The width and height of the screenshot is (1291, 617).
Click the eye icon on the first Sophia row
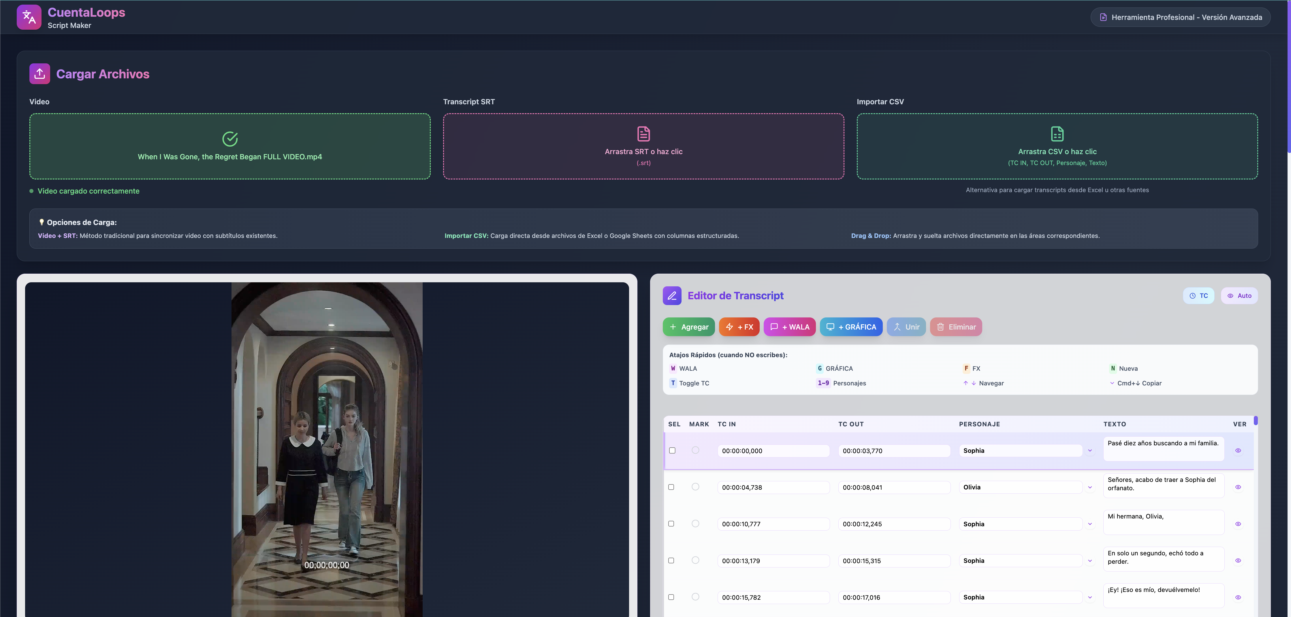(1238, 451)
